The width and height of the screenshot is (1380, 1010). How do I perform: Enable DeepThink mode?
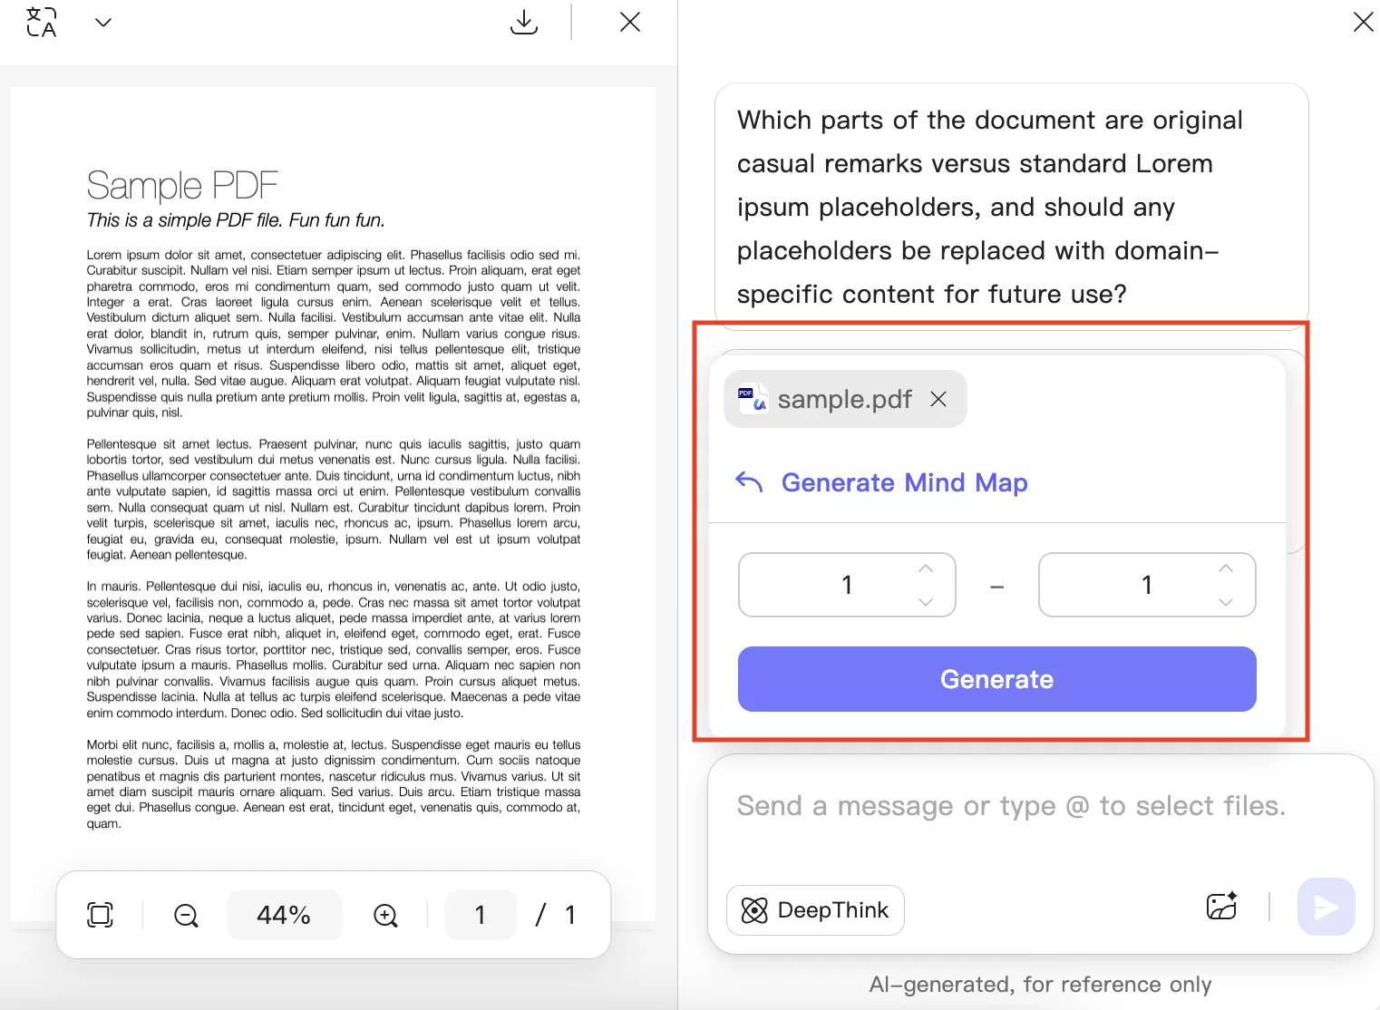coord(814,909)
